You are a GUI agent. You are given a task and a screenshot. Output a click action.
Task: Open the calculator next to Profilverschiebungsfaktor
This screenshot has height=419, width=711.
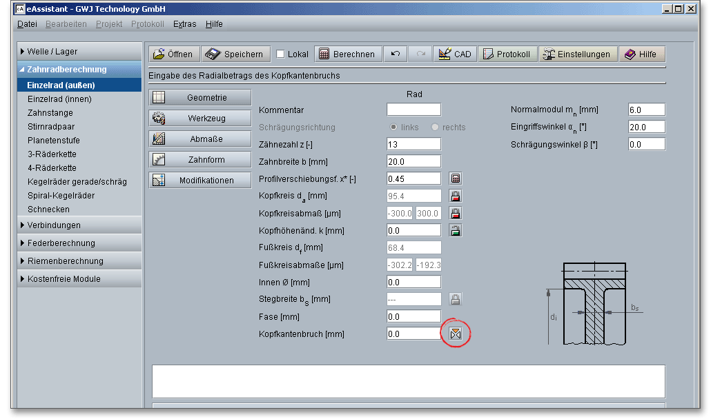point(456,178)
